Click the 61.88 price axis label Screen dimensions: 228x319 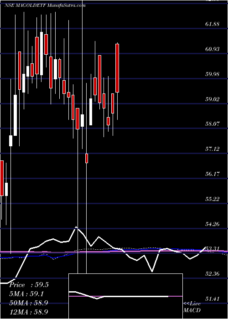212,24
